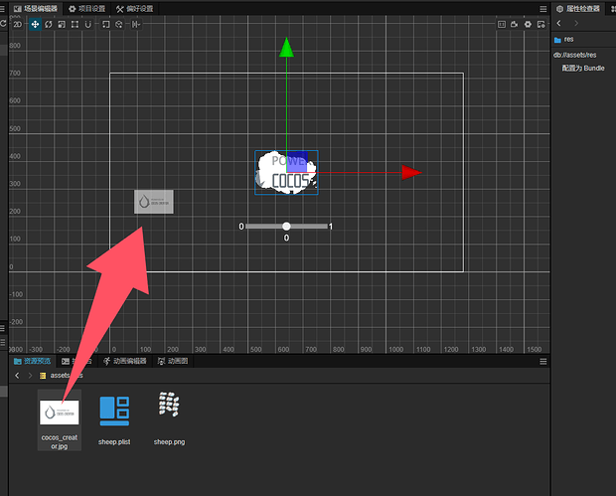Toggle the snap magnet tool
The width and height of the screenshot is (616, 496).
88,25
